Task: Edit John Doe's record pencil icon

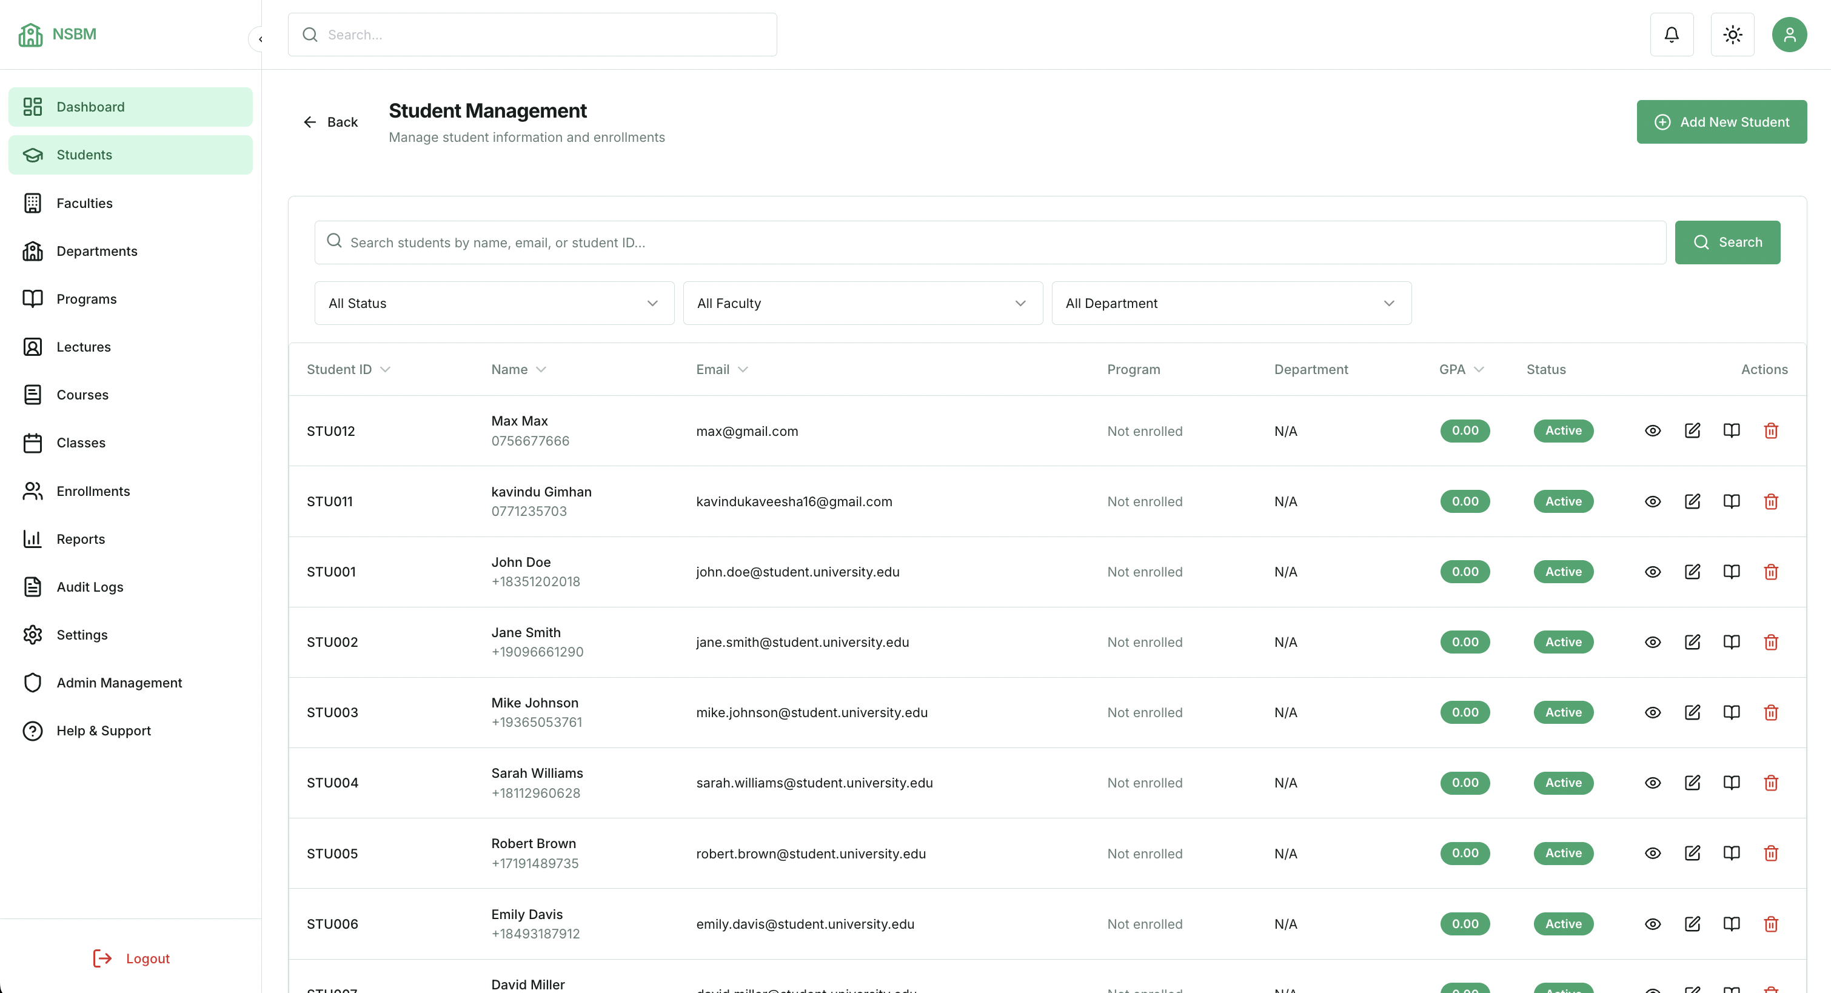Action: coord(1692,572)
